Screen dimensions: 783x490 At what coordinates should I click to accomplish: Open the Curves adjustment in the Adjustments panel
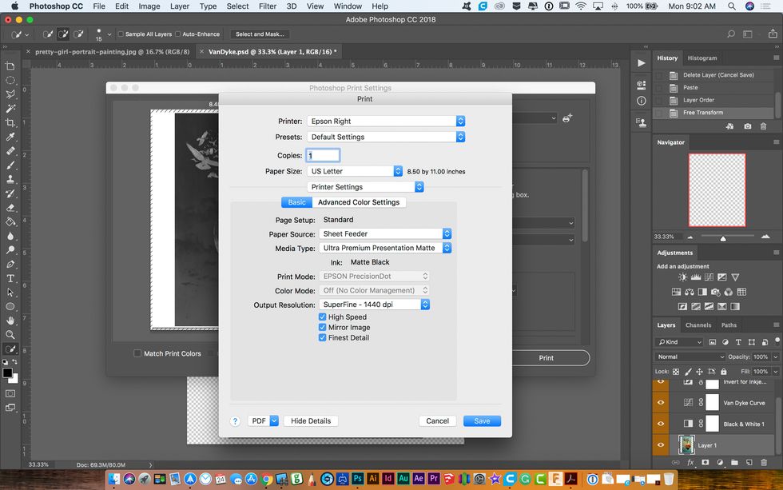709,277
